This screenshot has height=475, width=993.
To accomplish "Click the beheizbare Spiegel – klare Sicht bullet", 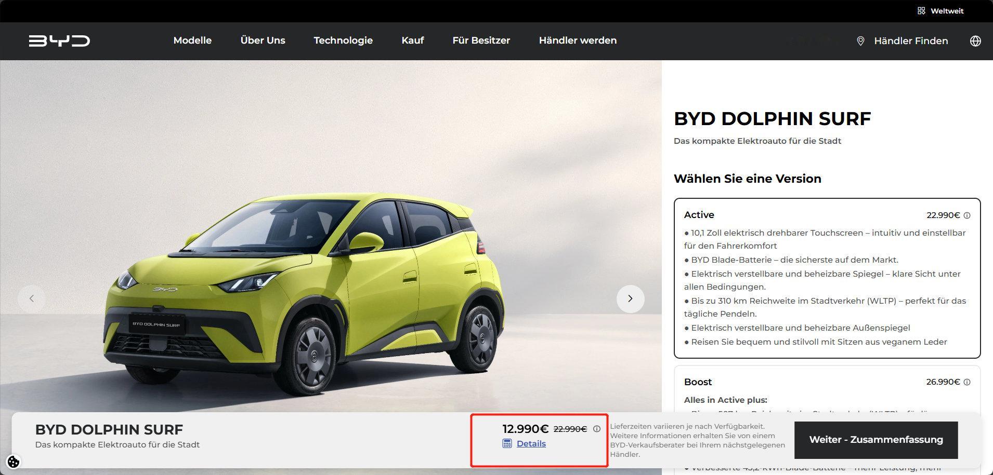I will pyautogui.click(x=822, y=280).
